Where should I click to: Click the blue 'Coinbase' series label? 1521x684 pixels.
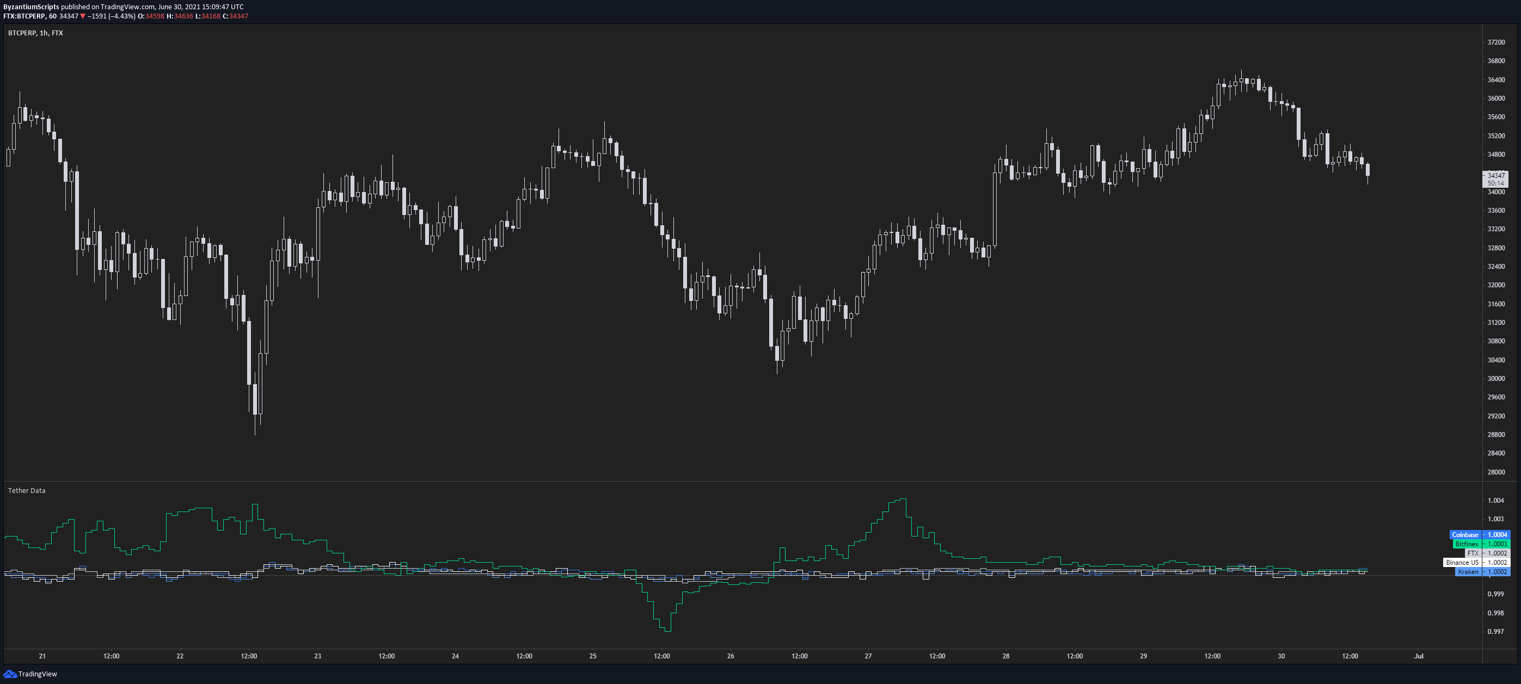tap(1465, 535)
